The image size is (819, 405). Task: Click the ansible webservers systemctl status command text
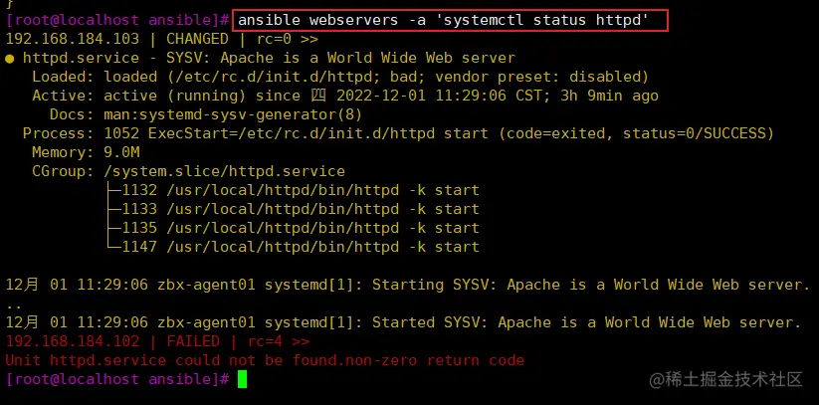click(x=443, y=20)
